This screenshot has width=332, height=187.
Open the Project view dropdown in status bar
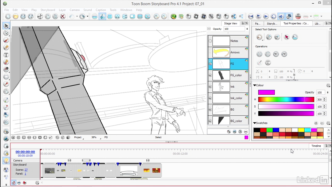(79, 137)
